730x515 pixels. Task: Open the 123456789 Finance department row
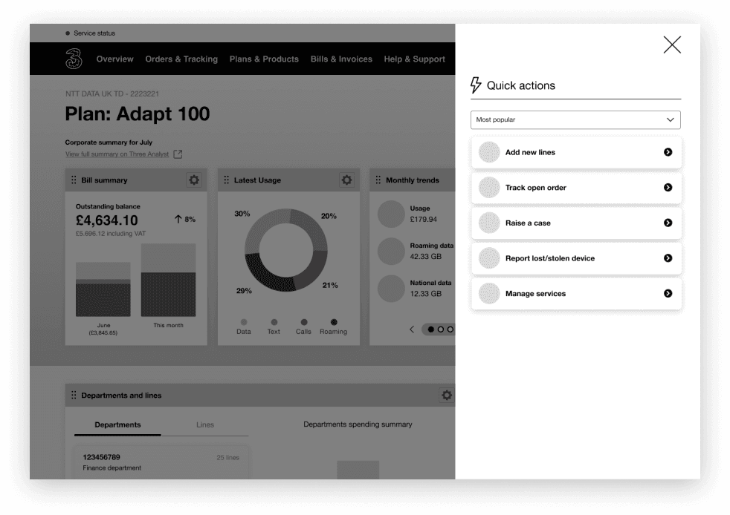pyautogui.click(x=161, y=462)
